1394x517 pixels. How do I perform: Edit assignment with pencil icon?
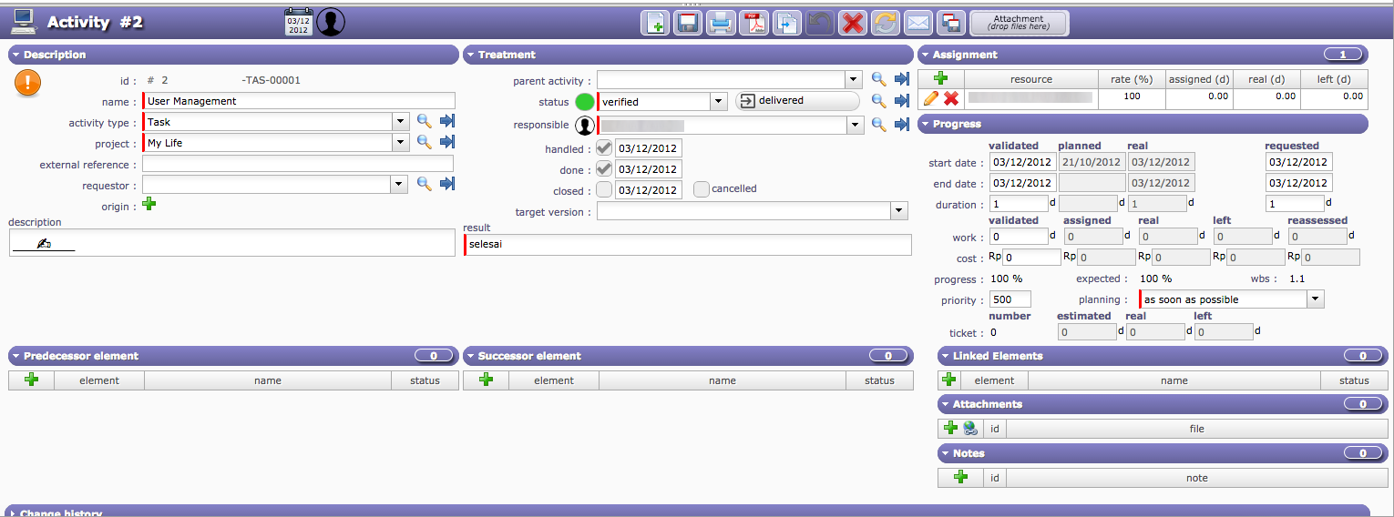[x=930, y=97]
